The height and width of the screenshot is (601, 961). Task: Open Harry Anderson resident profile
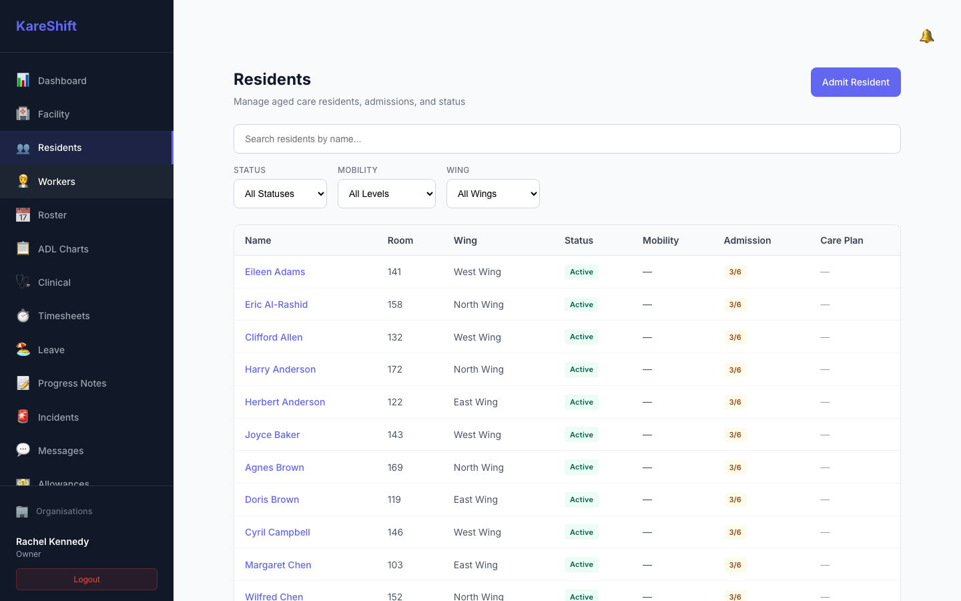(x=280, y=369)
